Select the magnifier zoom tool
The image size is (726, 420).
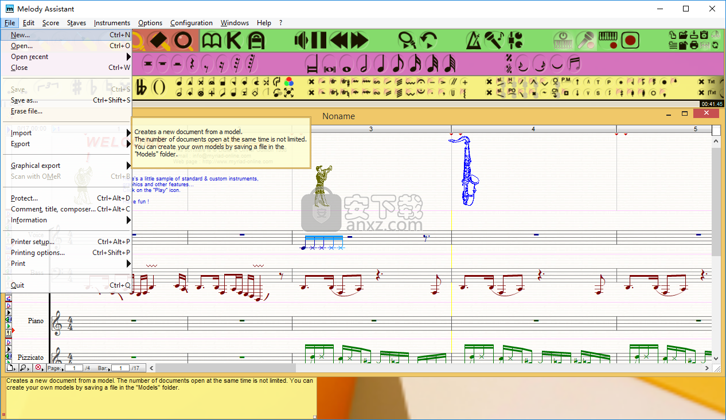click(184, 41)
